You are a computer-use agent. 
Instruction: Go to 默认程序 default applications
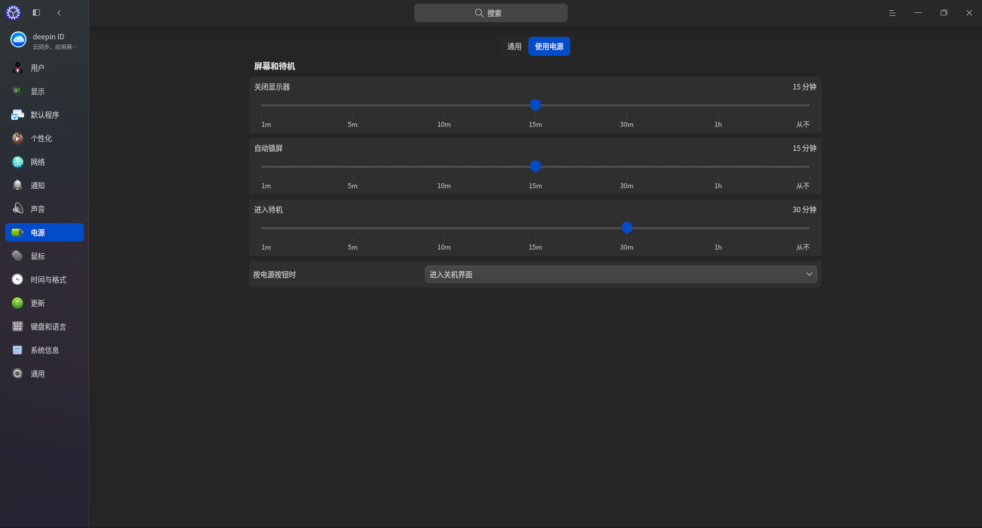pyautogui.click(x=44, y=115)
